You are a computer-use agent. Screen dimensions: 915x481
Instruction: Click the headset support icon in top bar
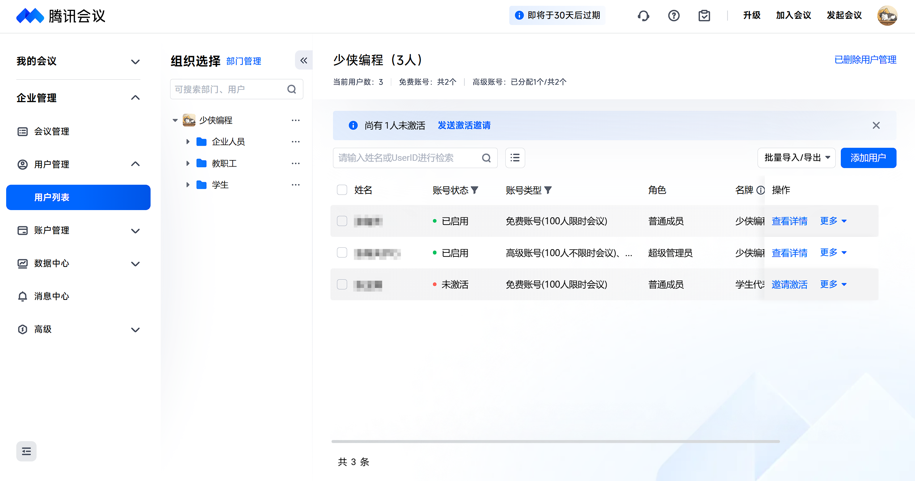[644, 16]
